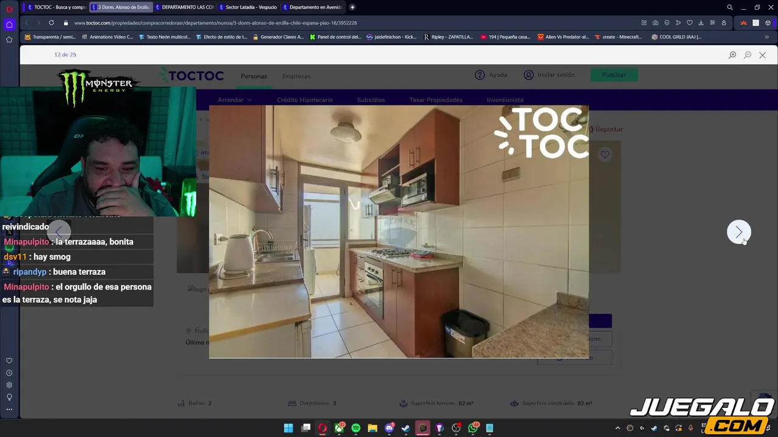Switch to the Departamento en Avenida tab
778x437 pixels.
312,7
